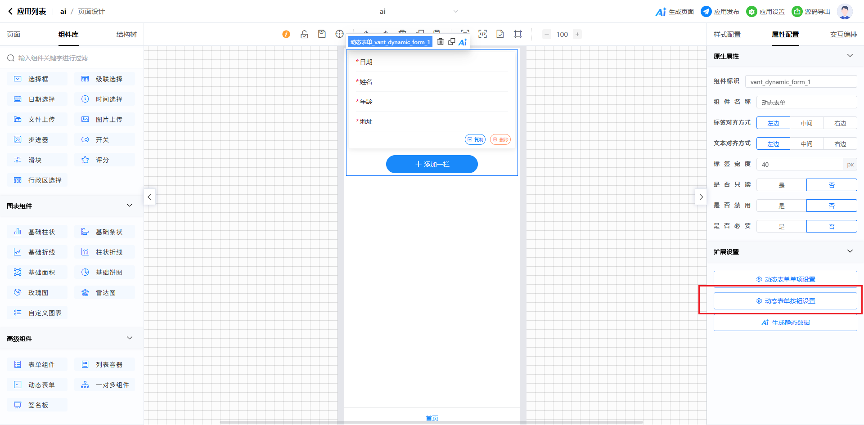Click the crosshair locate icon in toolbar
The height and width of the screenshot is (425, 864).
click(339, 34)
